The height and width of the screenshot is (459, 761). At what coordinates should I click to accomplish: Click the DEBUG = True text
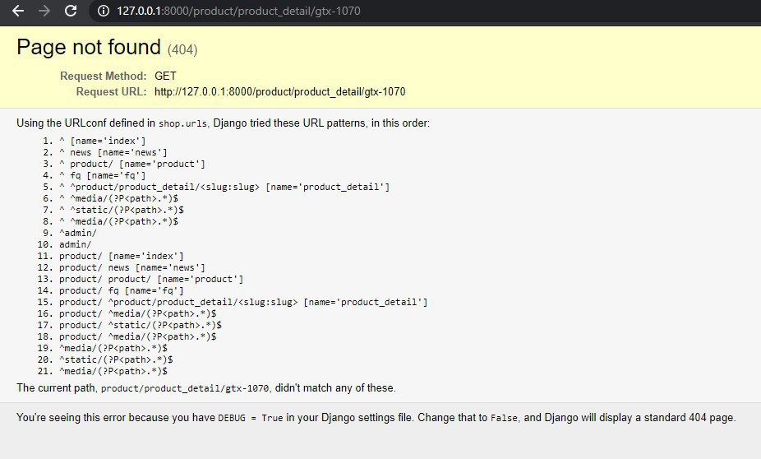(251, 418)
